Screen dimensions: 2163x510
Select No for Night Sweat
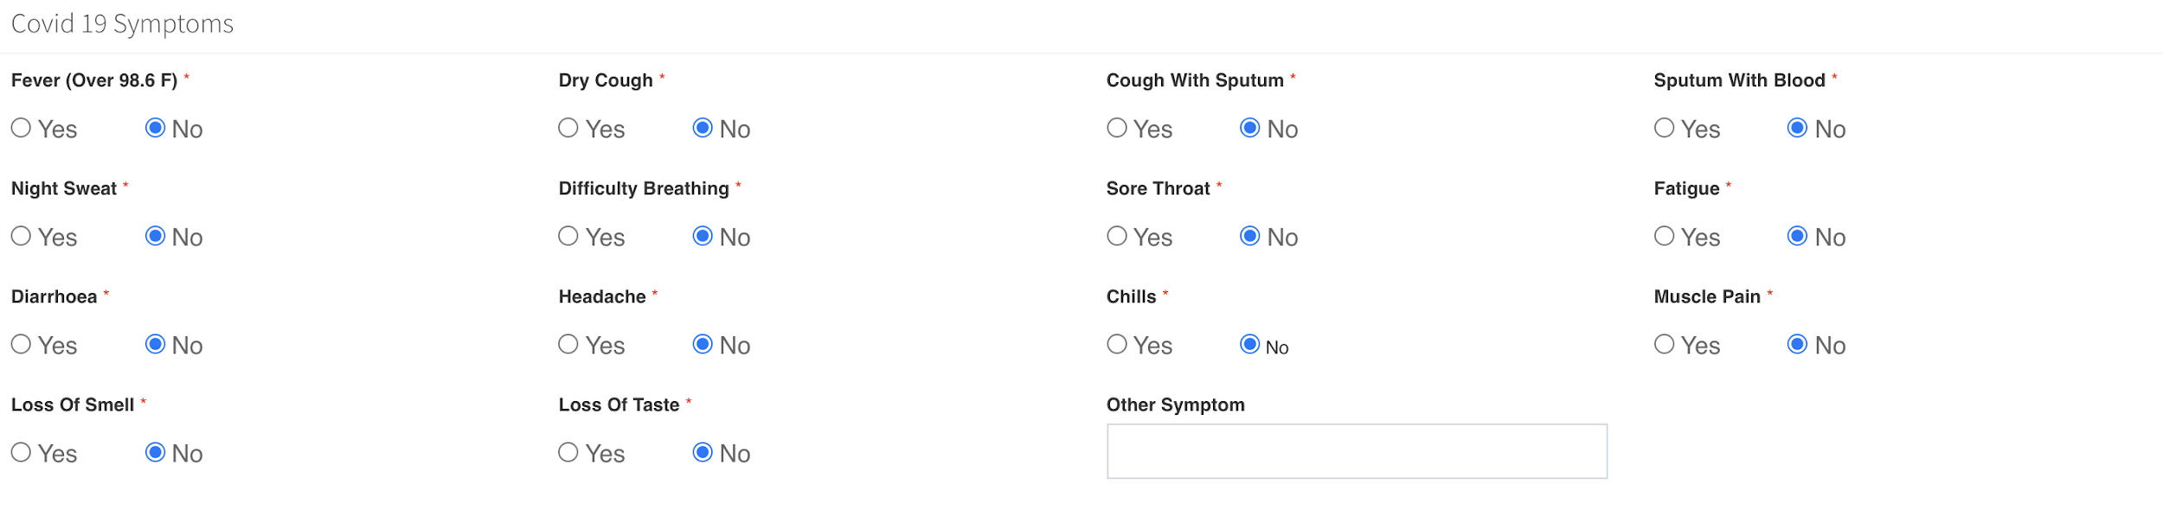[155, 236]
